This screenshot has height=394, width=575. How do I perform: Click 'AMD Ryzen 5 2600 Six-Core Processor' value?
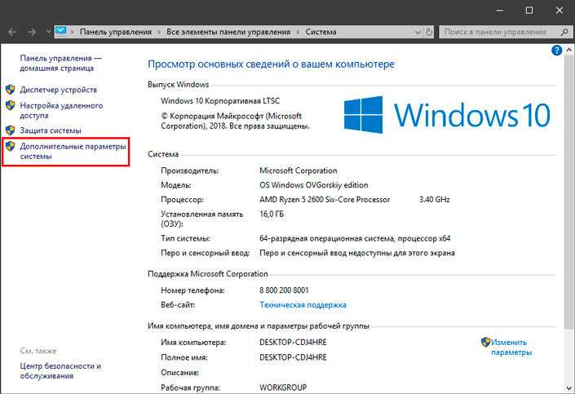click(x=325, y=200)
